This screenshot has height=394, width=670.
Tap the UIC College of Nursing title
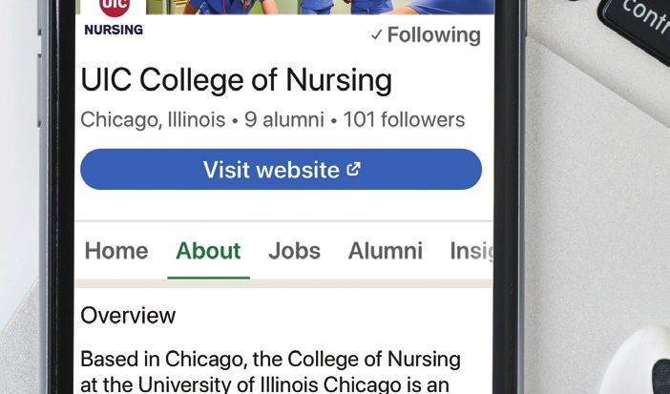(x=236, y=80)
